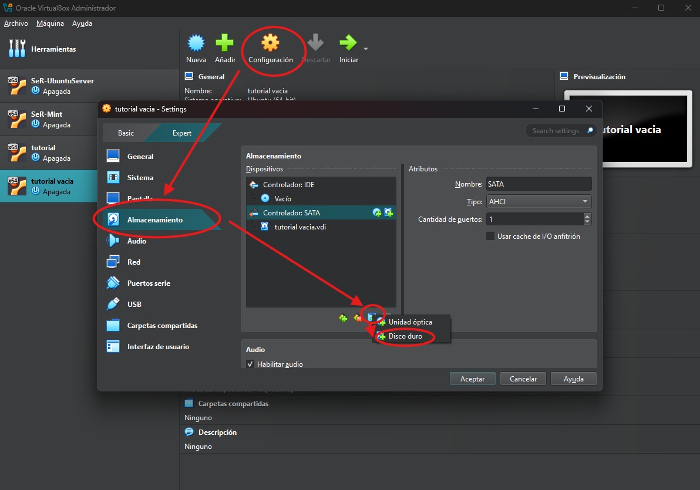700x490 pixels.
Task: Maximize the Settings dialog window
Action: 562,109
